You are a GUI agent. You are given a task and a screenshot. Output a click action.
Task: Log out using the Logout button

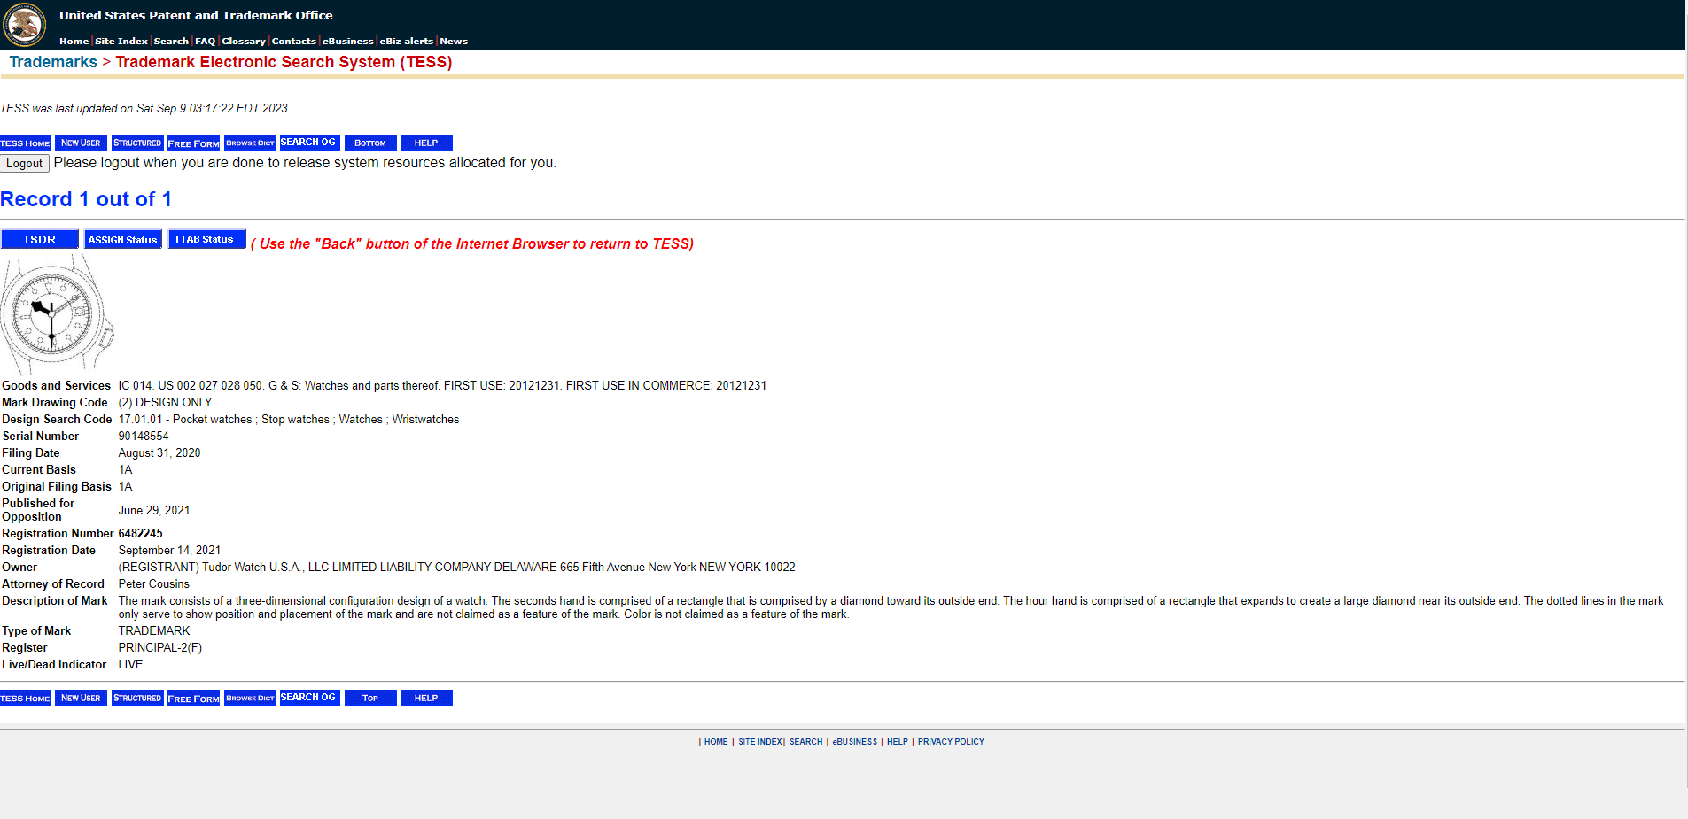coord(25,164)
